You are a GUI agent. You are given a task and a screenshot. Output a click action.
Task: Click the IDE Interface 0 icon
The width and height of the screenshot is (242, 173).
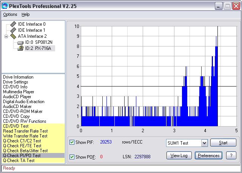[13, 24]
